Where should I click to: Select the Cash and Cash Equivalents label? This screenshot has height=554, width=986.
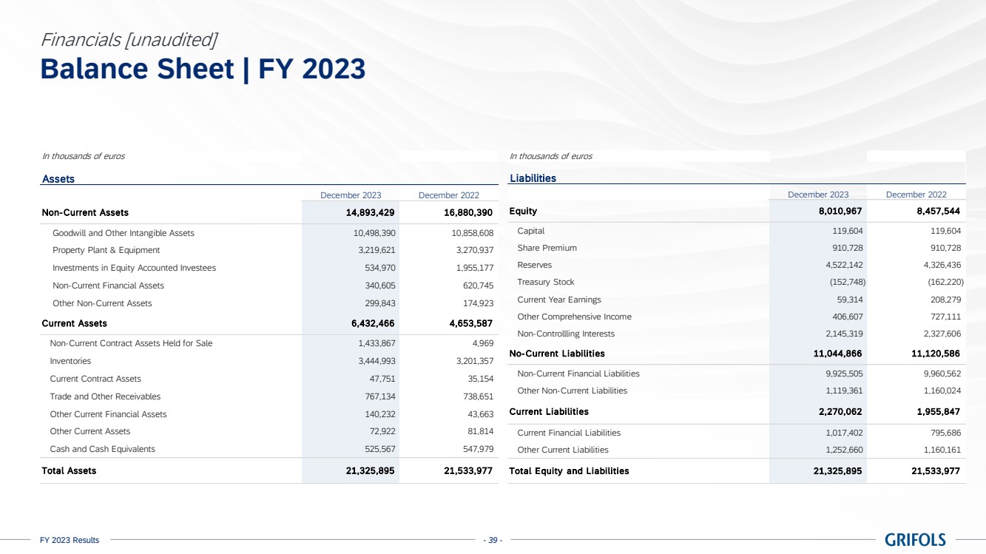(102, 449)
